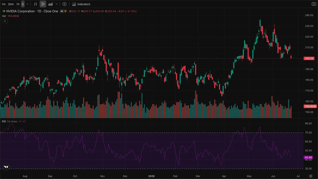Select the Area chart style icon

click(x=50, y=4)
